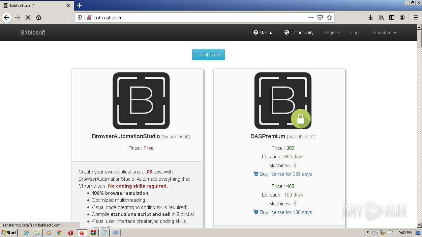Open the Manual page
422x237 pixels.
pos(264,33)
